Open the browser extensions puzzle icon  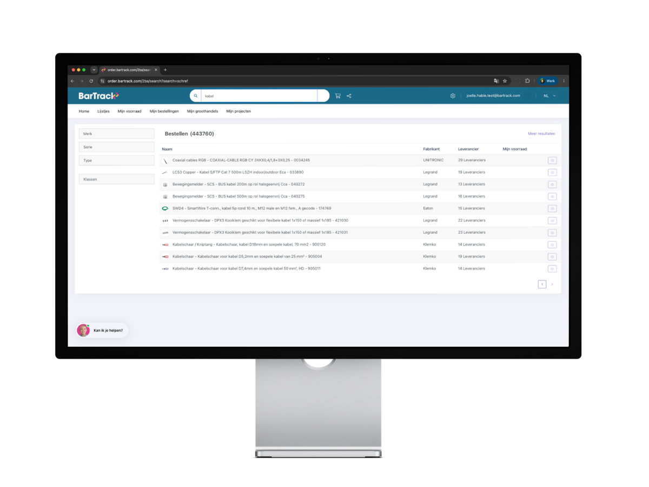point(528,81)
